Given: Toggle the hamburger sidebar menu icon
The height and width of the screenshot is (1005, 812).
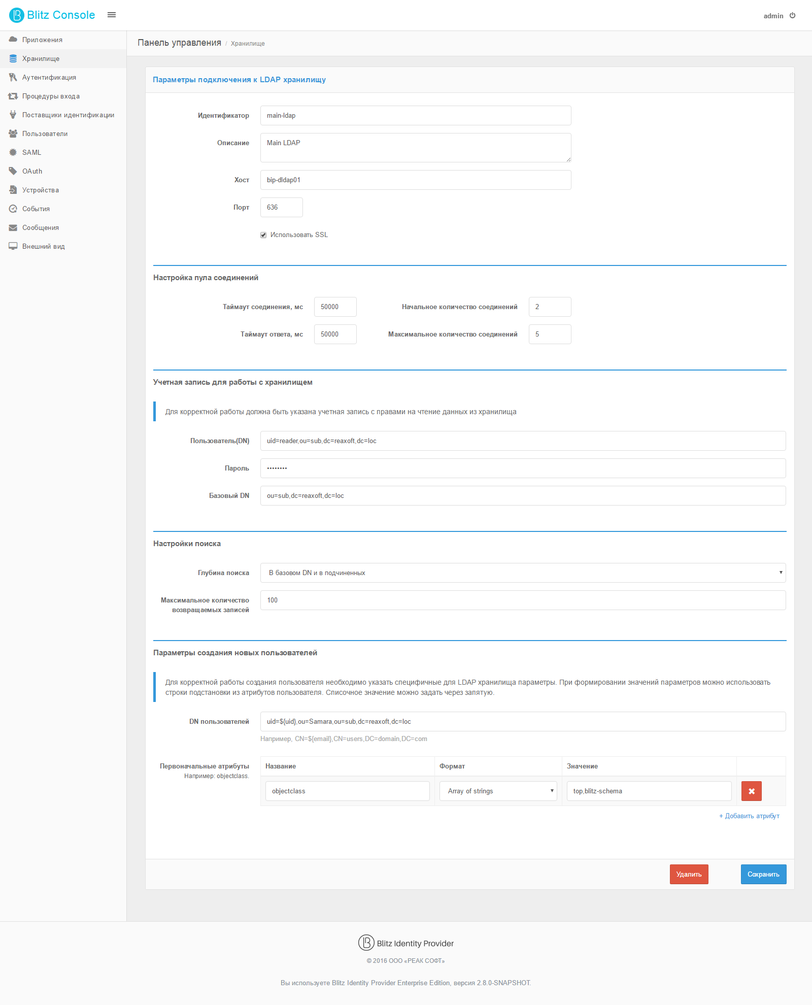Looking at the screenshot, I should click(112, 15).
